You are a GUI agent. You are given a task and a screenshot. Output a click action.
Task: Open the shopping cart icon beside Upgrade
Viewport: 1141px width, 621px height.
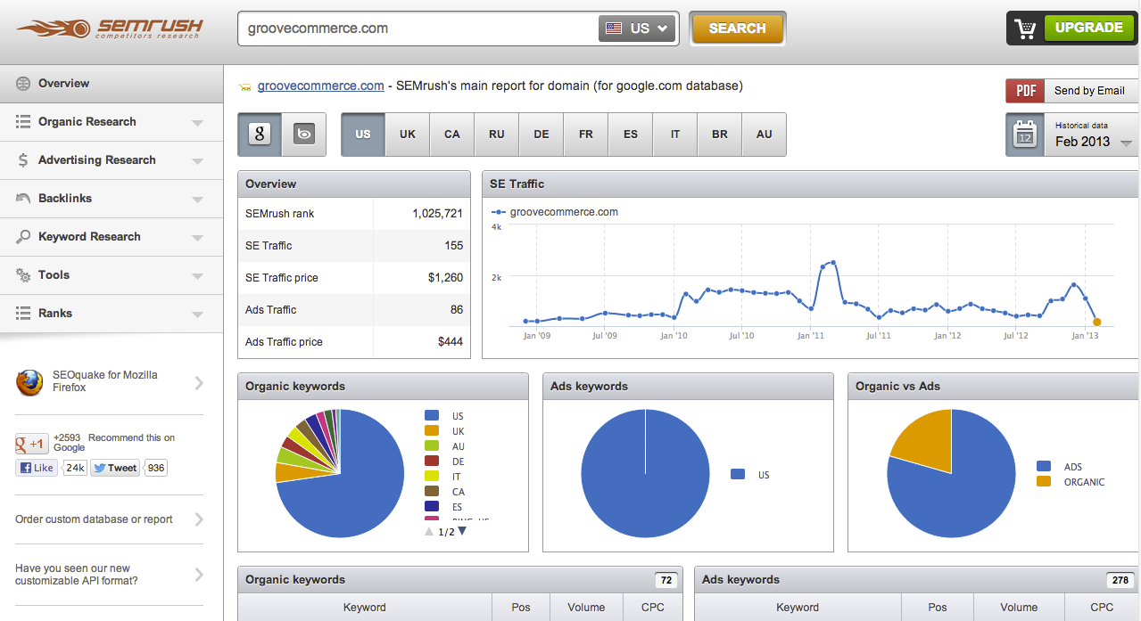1025,29
